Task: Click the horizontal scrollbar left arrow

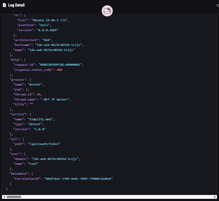Action: (4, 197)
